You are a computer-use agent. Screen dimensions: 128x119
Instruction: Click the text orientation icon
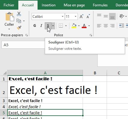point(122,16)
